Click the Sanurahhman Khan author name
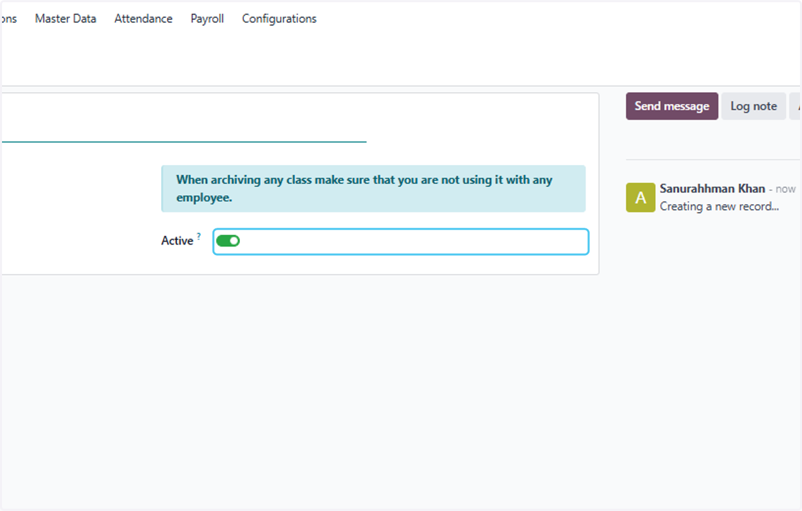This screenshot has width=802, height=511. click(712, 189)
